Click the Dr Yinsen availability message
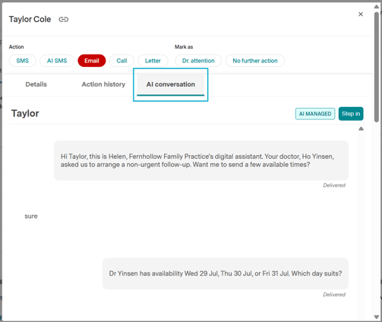 [x=226, y=273]
